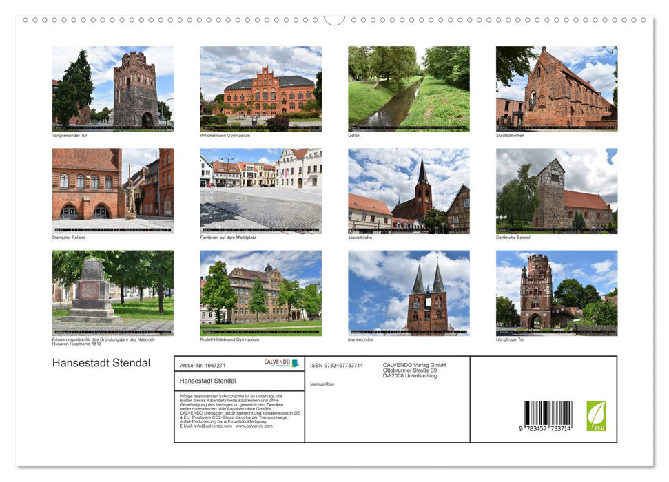Select the Hansestadt Stendal heading
The height and width of the screenshot is (482, 669).
point(101,363)
